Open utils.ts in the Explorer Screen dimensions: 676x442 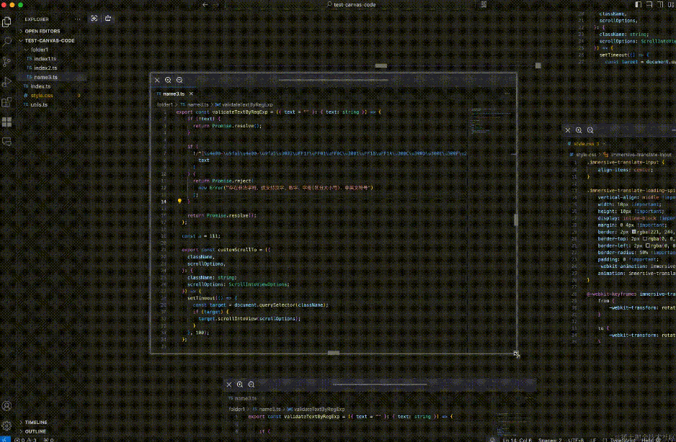click(52, 104)
